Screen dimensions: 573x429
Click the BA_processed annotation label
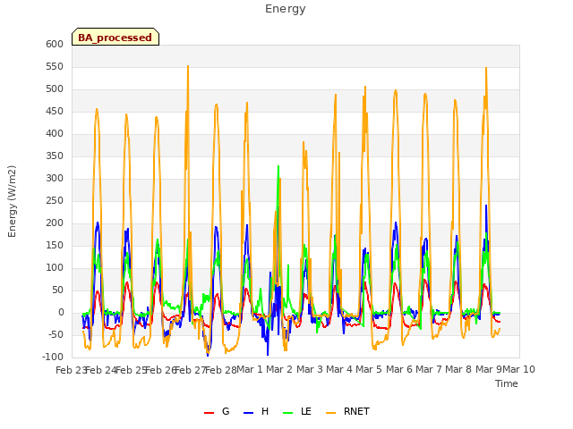(x=115, y=37)
